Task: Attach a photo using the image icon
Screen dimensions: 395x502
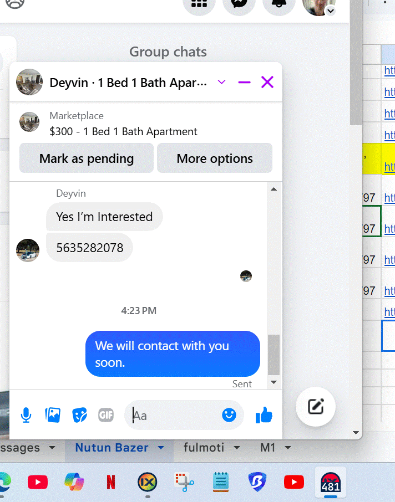Action: click(x=53, y=415)
